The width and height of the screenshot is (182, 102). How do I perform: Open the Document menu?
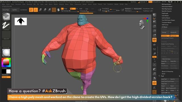(x=18, y=4)
